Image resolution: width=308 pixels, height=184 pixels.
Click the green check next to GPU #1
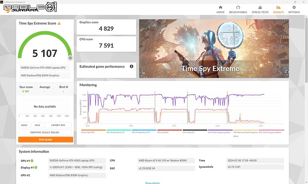(x=32, y=161)
